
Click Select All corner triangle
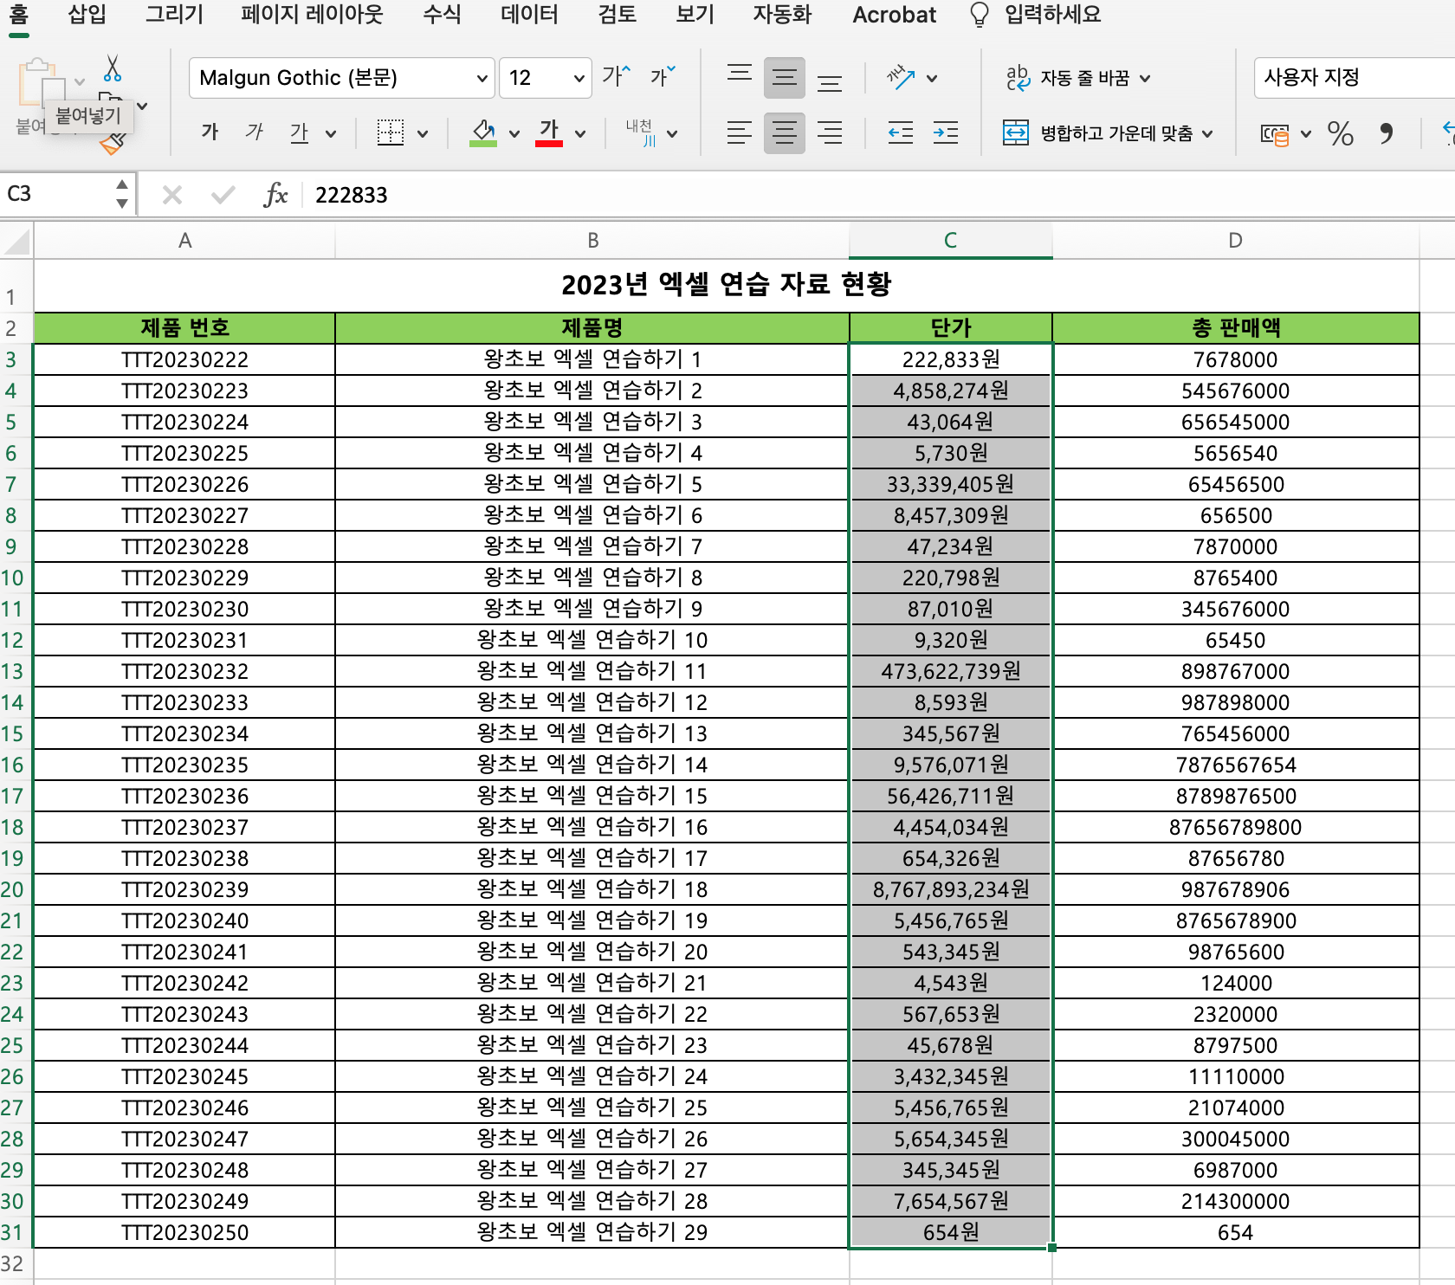16,241
